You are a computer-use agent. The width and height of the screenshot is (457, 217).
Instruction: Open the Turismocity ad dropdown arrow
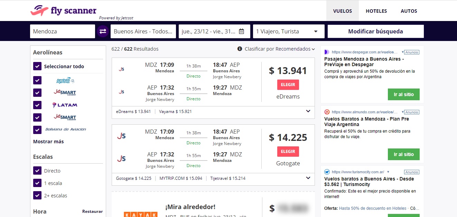point(388,172)
